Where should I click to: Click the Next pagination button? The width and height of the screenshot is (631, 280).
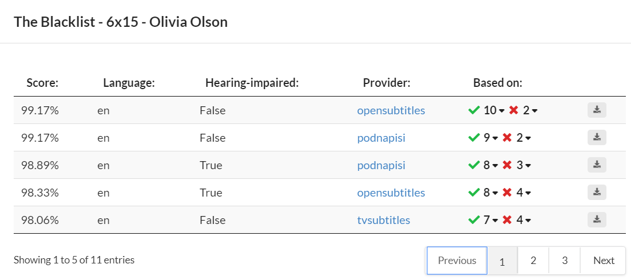click(604, 261)
